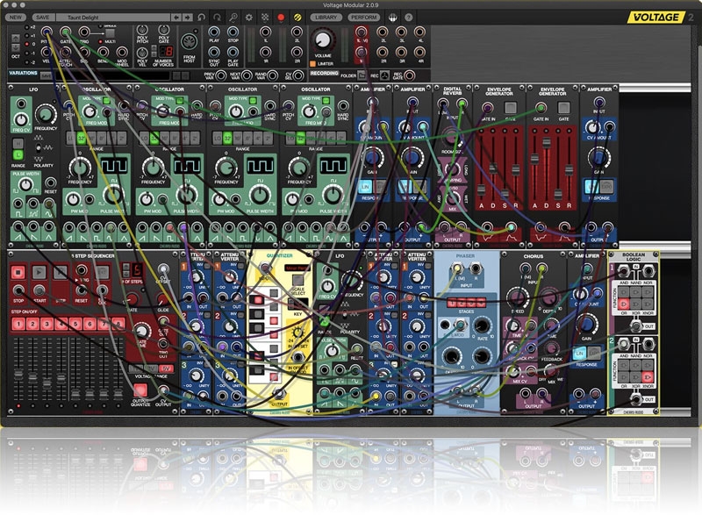Click the REC reel icon in Recording section
This screenshot has width=702, height=515.
coord(384,75)
